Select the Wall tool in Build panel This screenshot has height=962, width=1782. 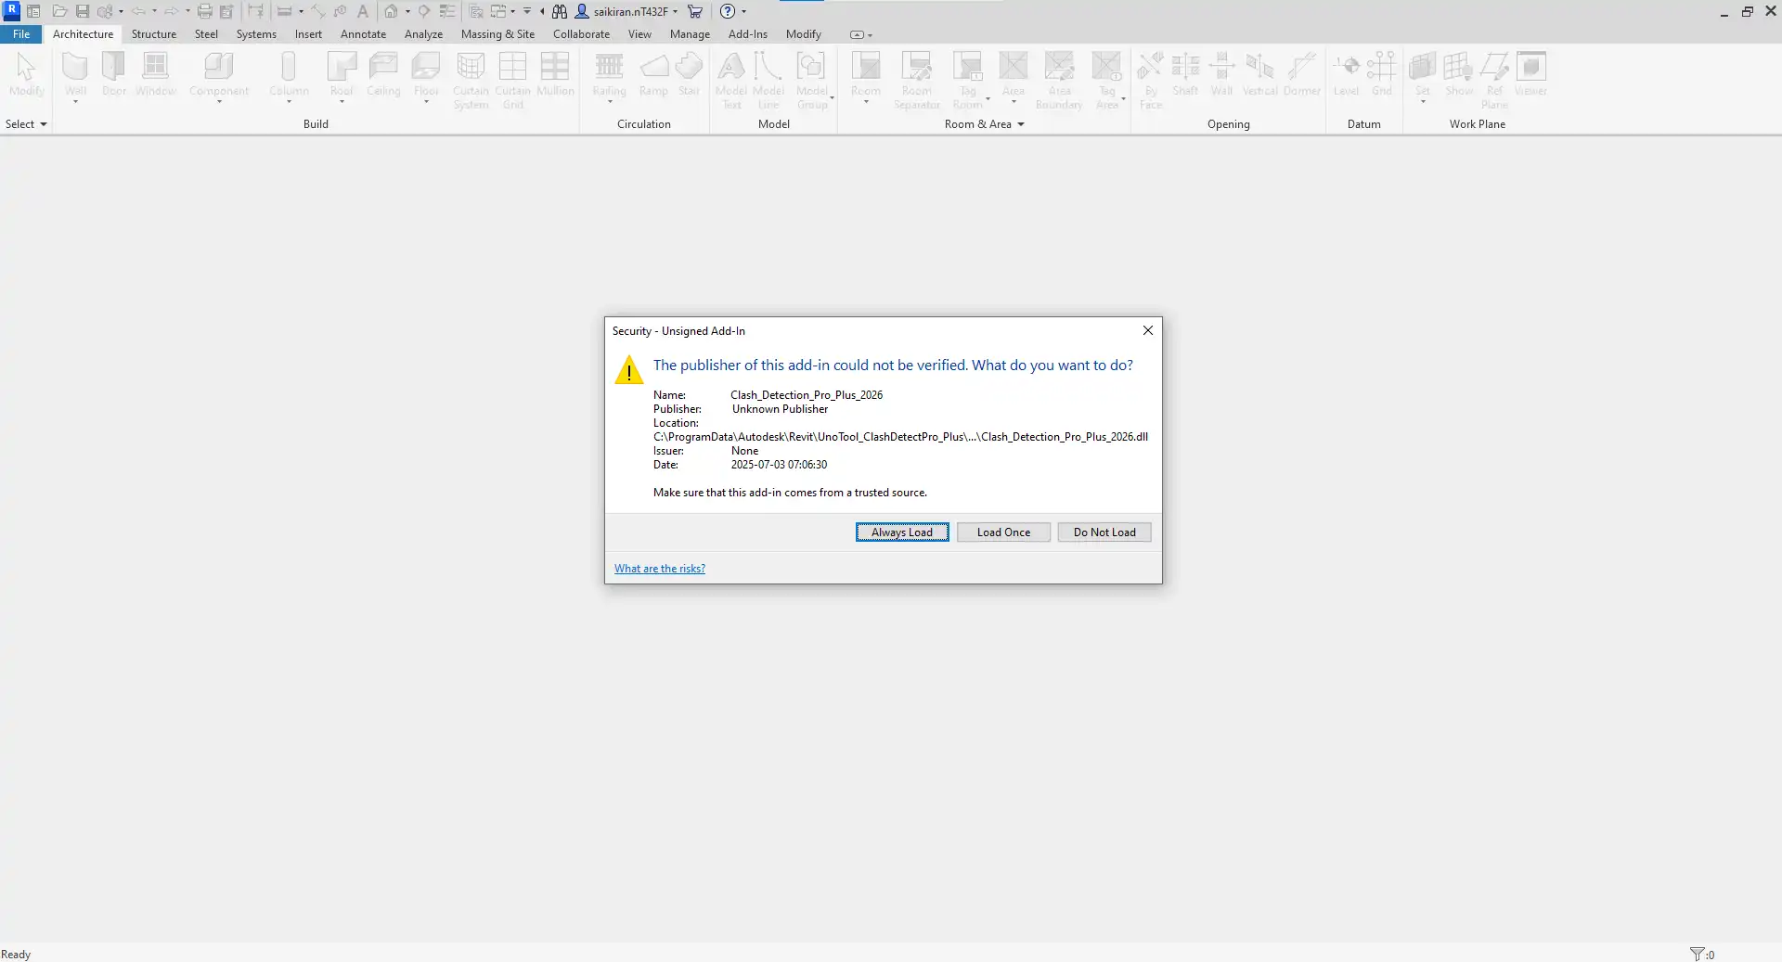click(x=75, y=74)
